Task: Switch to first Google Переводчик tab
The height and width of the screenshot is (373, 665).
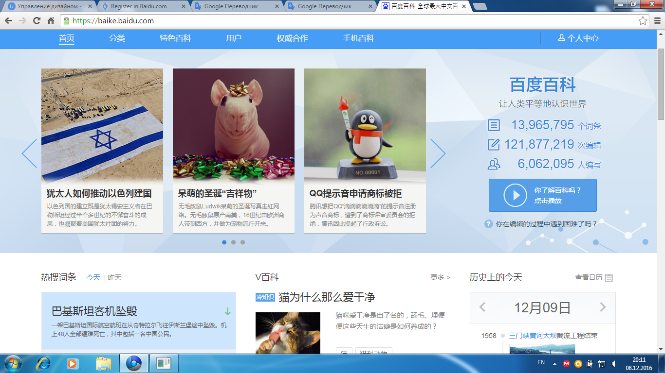Action: [235, 6]
